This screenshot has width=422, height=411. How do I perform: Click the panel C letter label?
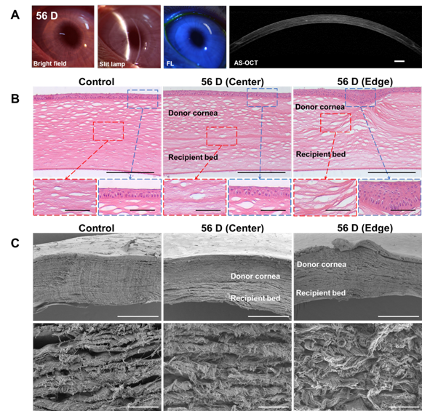coord(15,243)
